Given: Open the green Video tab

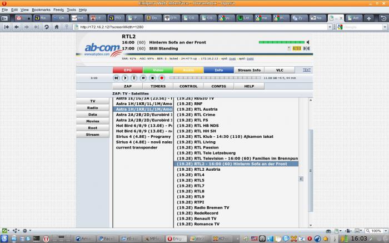Looking at the screenshot, I should (x=158, y=70).
